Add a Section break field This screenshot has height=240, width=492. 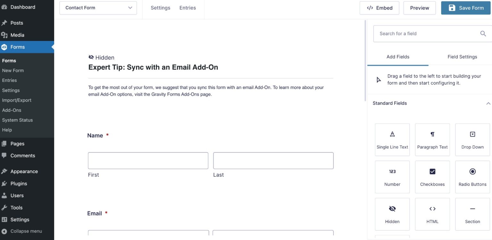[472, 214]
